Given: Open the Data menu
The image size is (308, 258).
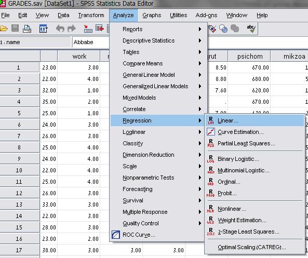Looking at the screenshot, I should (63, 16).
